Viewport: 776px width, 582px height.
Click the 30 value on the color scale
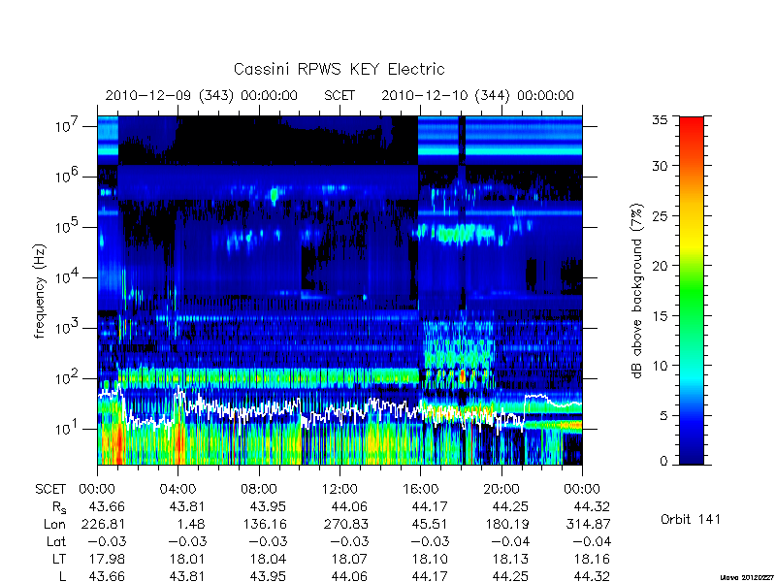(660, 166)
